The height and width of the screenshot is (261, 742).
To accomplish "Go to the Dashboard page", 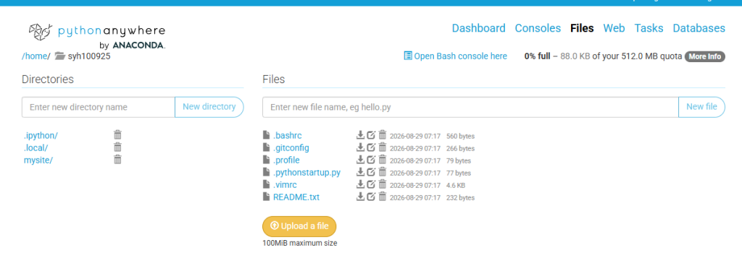I will (x=478, y=28).
